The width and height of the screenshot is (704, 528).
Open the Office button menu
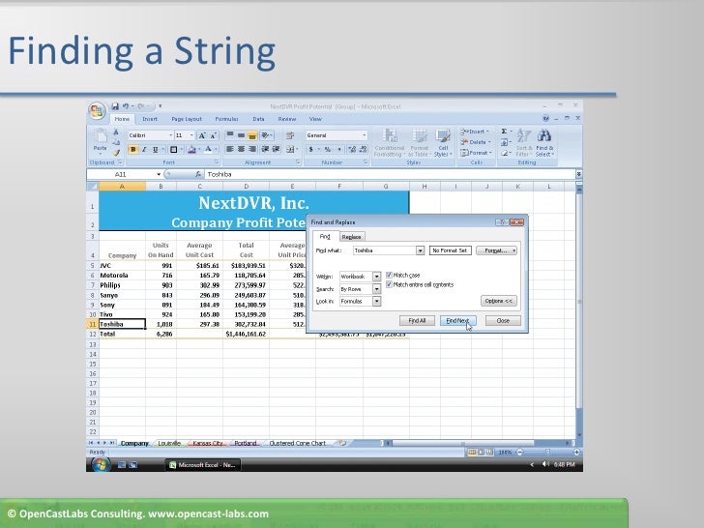pos(97,110)
